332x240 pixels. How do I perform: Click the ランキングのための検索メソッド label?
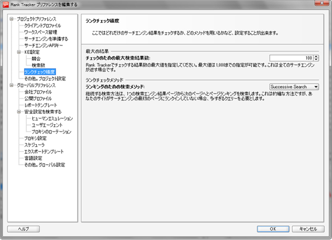115,87
